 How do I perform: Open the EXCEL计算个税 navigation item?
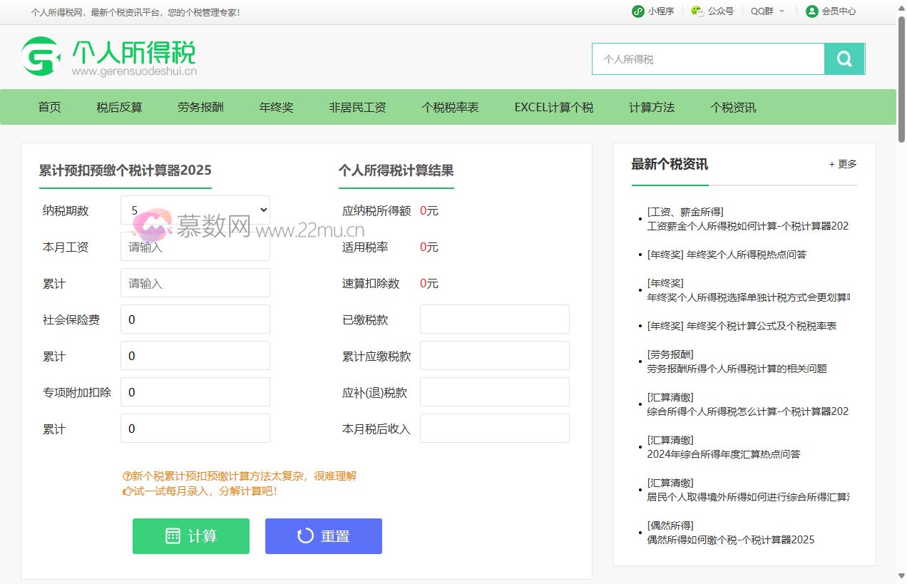click(x=553, y=106)
